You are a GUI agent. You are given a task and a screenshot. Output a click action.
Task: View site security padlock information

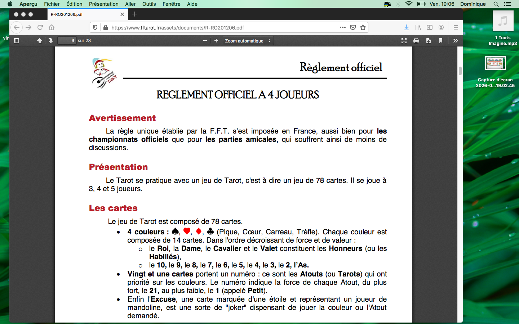click(106, 27)
